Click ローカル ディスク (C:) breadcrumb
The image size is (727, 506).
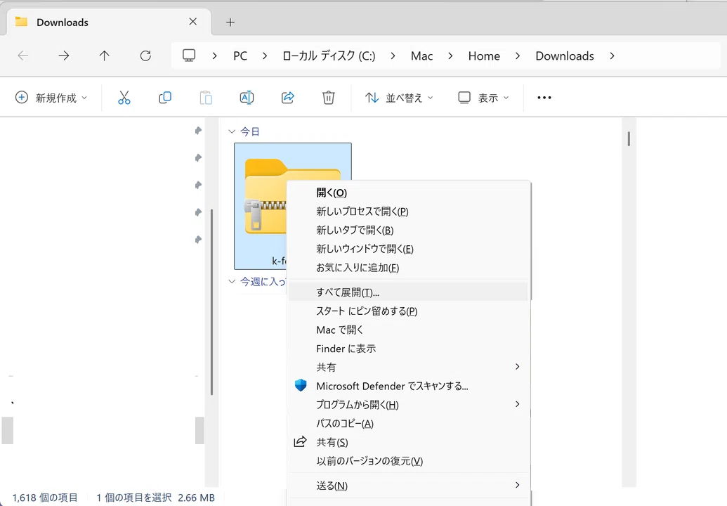(x=329, y=56)
